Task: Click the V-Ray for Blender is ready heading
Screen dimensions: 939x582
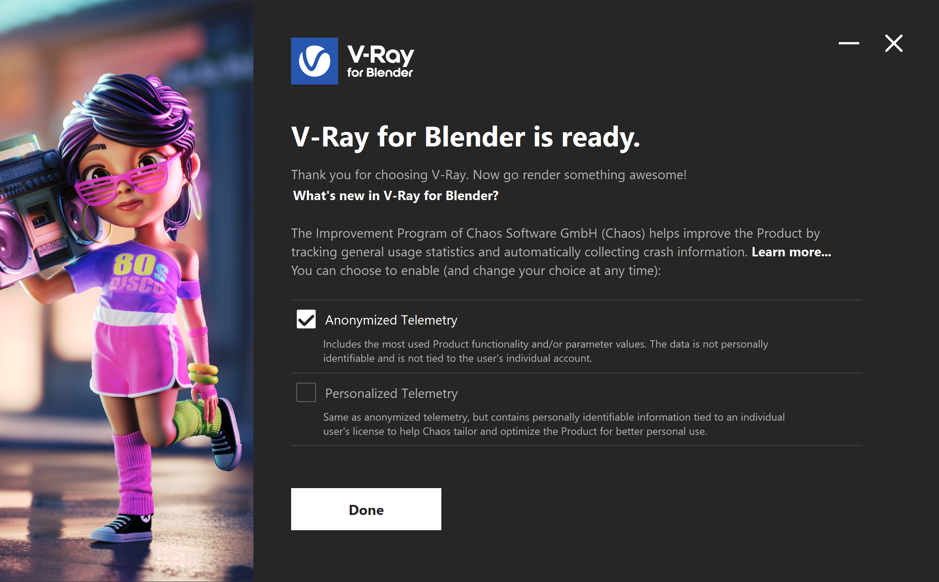Action: 466,137
